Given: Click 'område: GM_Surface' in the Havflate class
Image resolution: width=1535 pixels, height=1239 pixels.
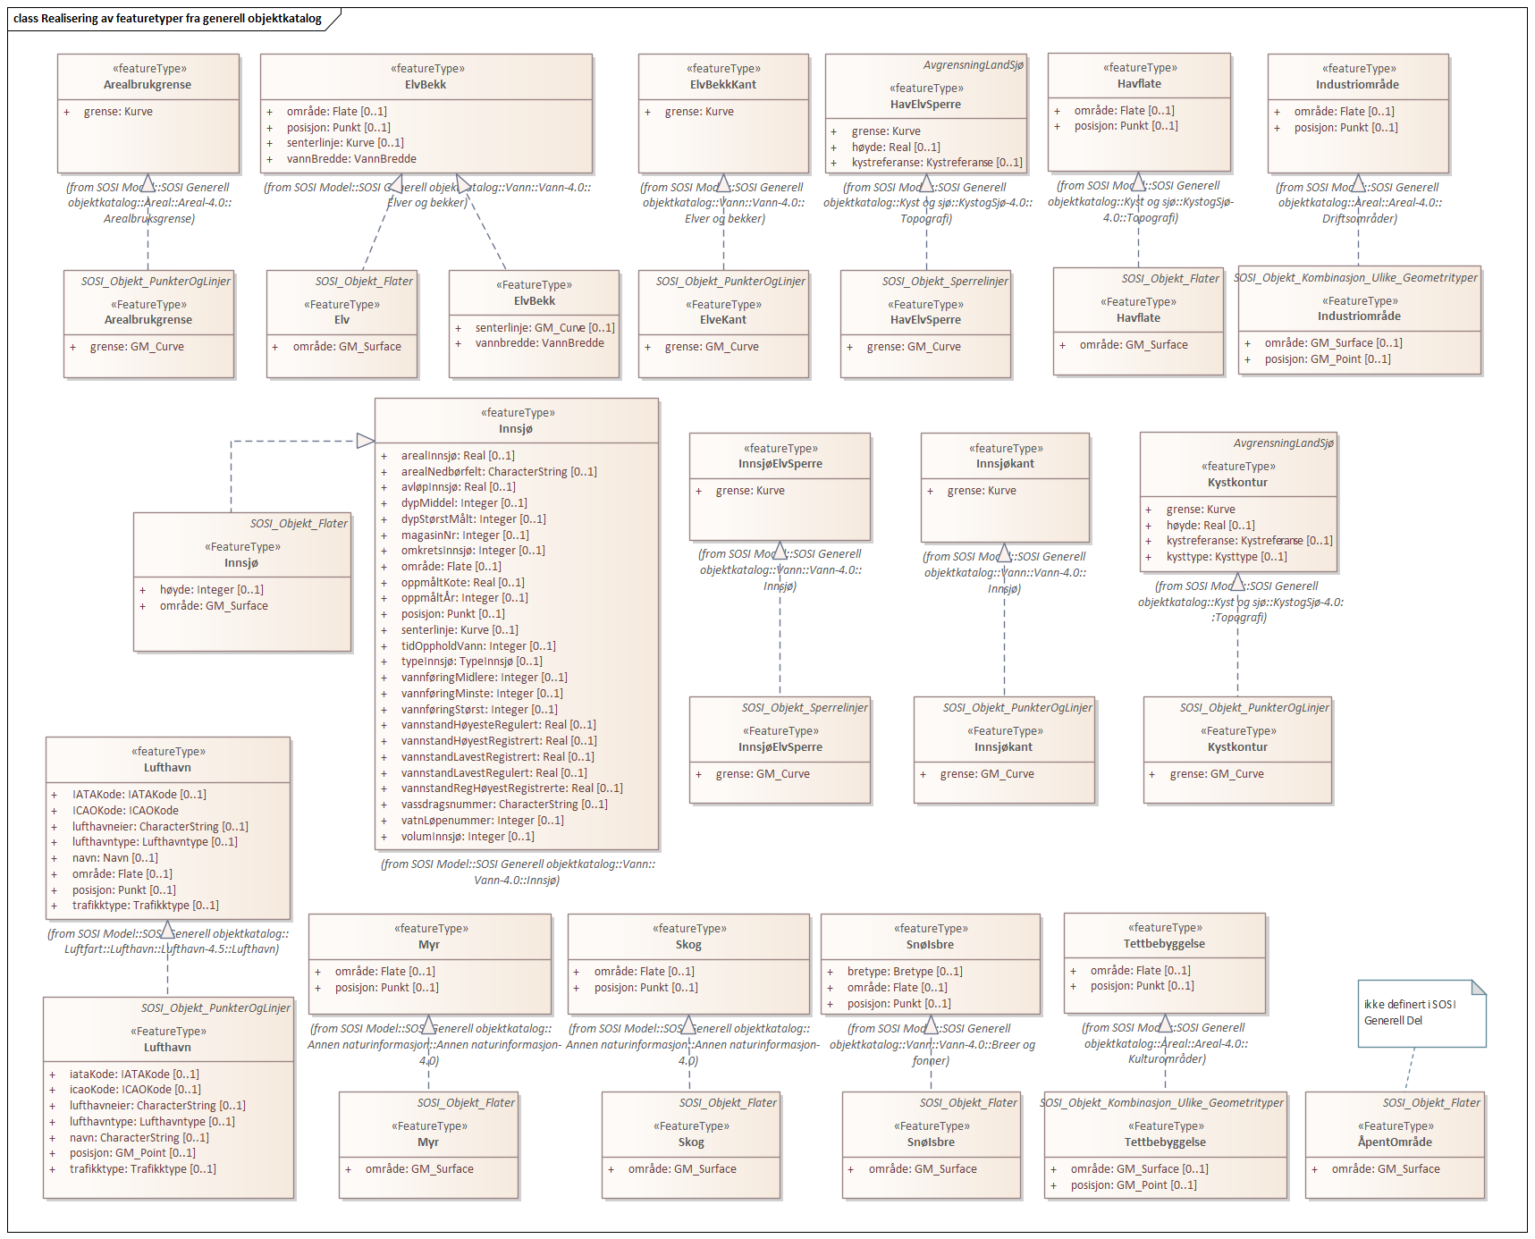Looking at the screenshot, I should (x=1133, y=344).
